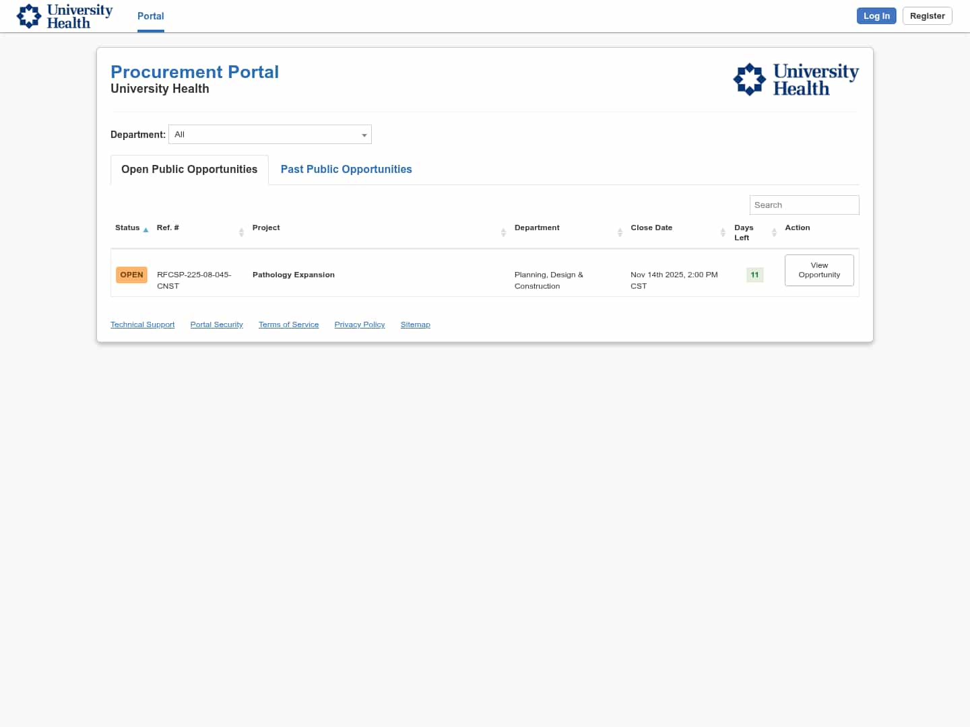Image resolution: width=970 pixels, height=727 pixels.
Task: Sort opportunities by Project name
Action: point(503,232)
